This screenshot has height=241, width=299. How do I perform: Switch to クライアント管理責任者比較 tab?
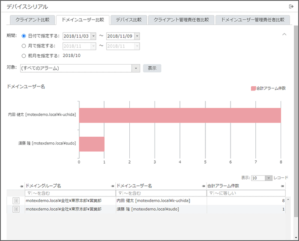click(181, 20)
